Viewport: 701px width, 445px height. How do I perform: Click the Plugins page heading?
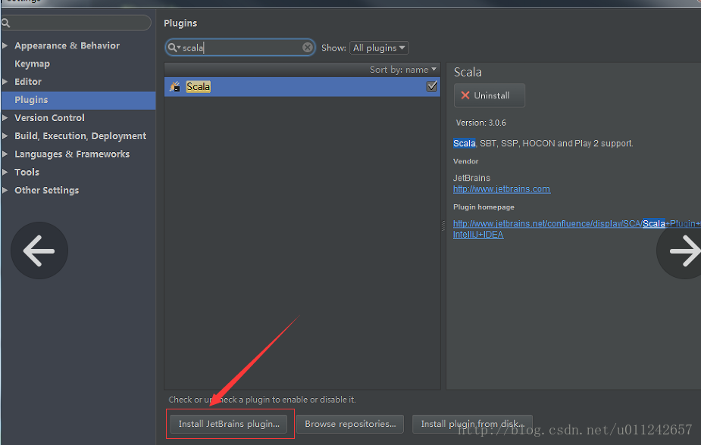(x=180, y=23)
